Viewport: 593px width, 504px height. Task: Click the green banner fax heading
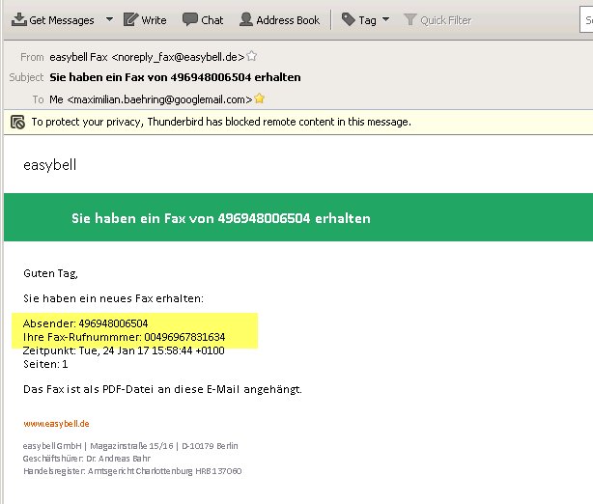(x=221, y=218)
